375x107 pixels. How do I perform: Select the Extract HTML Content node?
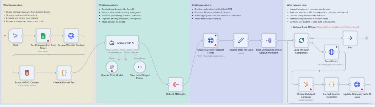[x=27, y=73]
